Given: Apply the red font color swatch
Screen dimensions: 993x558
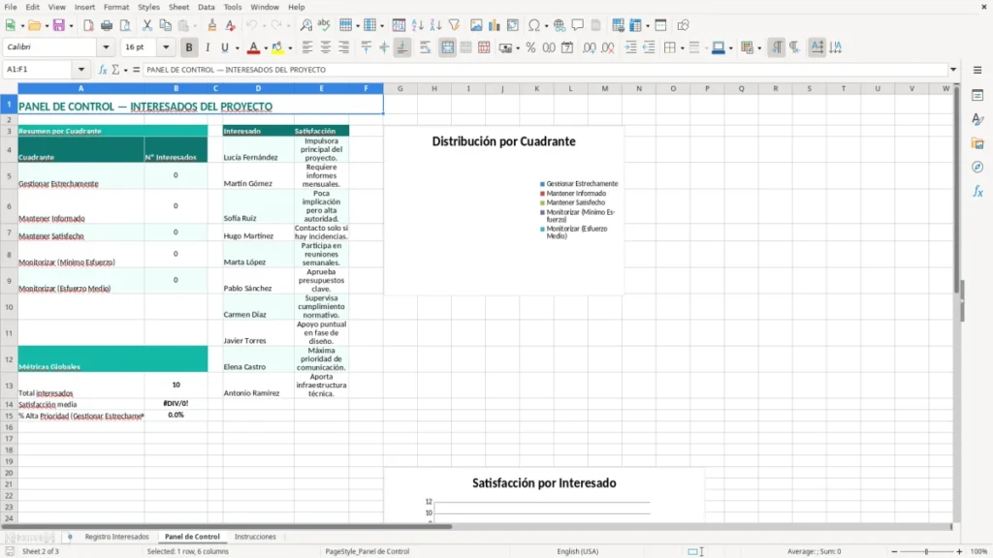Looking at the screenshot, I should coord(253,47).
